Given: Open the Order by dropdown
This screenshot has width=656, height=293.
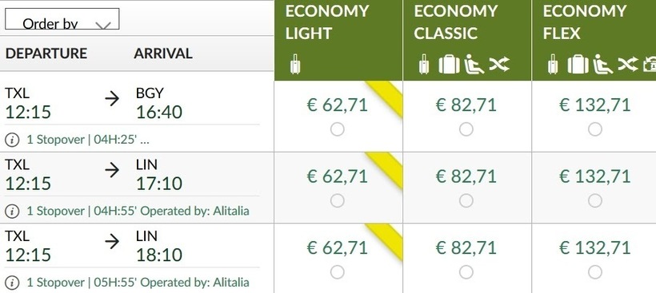Looking at the screenshot, I should click(62, 19).
